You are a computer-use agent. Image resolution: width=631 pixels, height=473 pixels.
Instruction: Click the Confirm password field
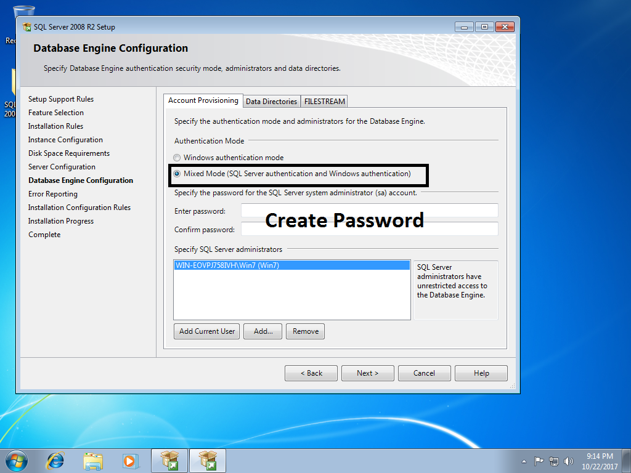pyautogui.click(x=370, y=229)
